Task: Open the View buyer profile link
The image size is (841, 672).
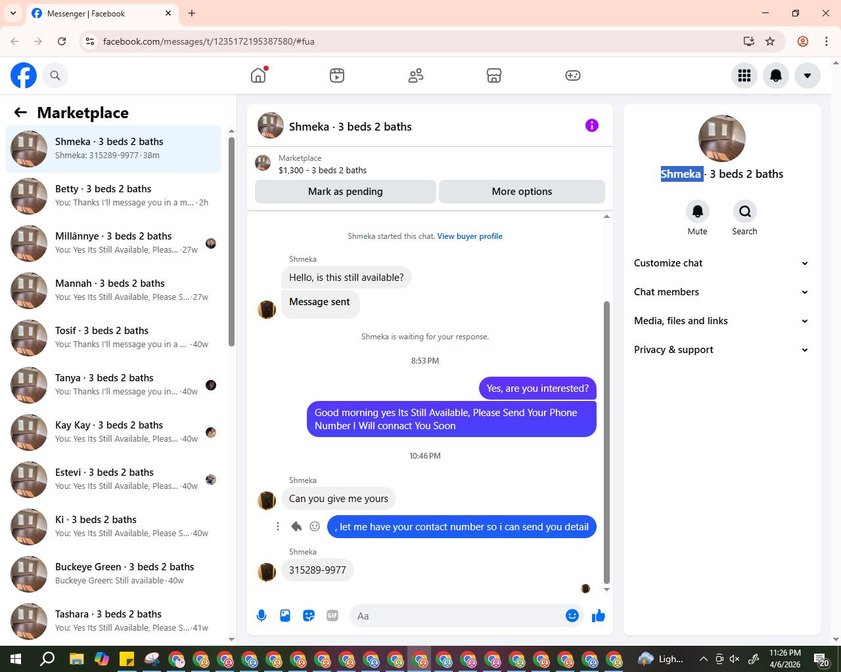Action: [470, 236]
